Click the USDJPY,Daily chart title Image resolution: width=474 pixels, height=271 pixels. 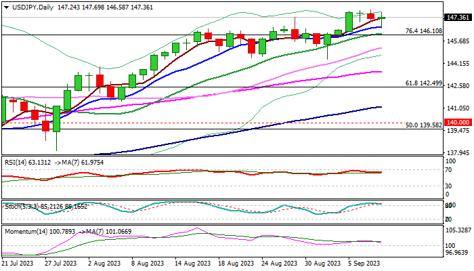click(x=33, y=7)
